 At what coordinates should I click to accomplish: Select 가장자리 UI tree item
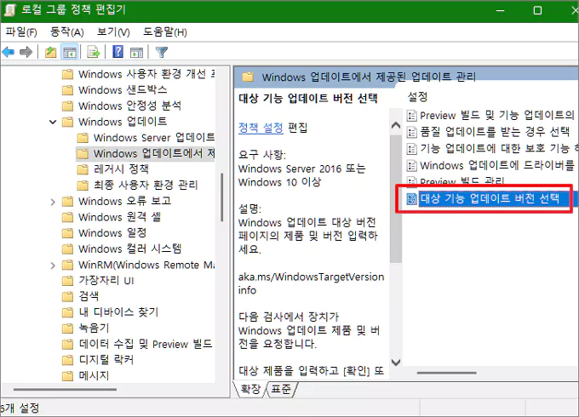click(106, 281)
